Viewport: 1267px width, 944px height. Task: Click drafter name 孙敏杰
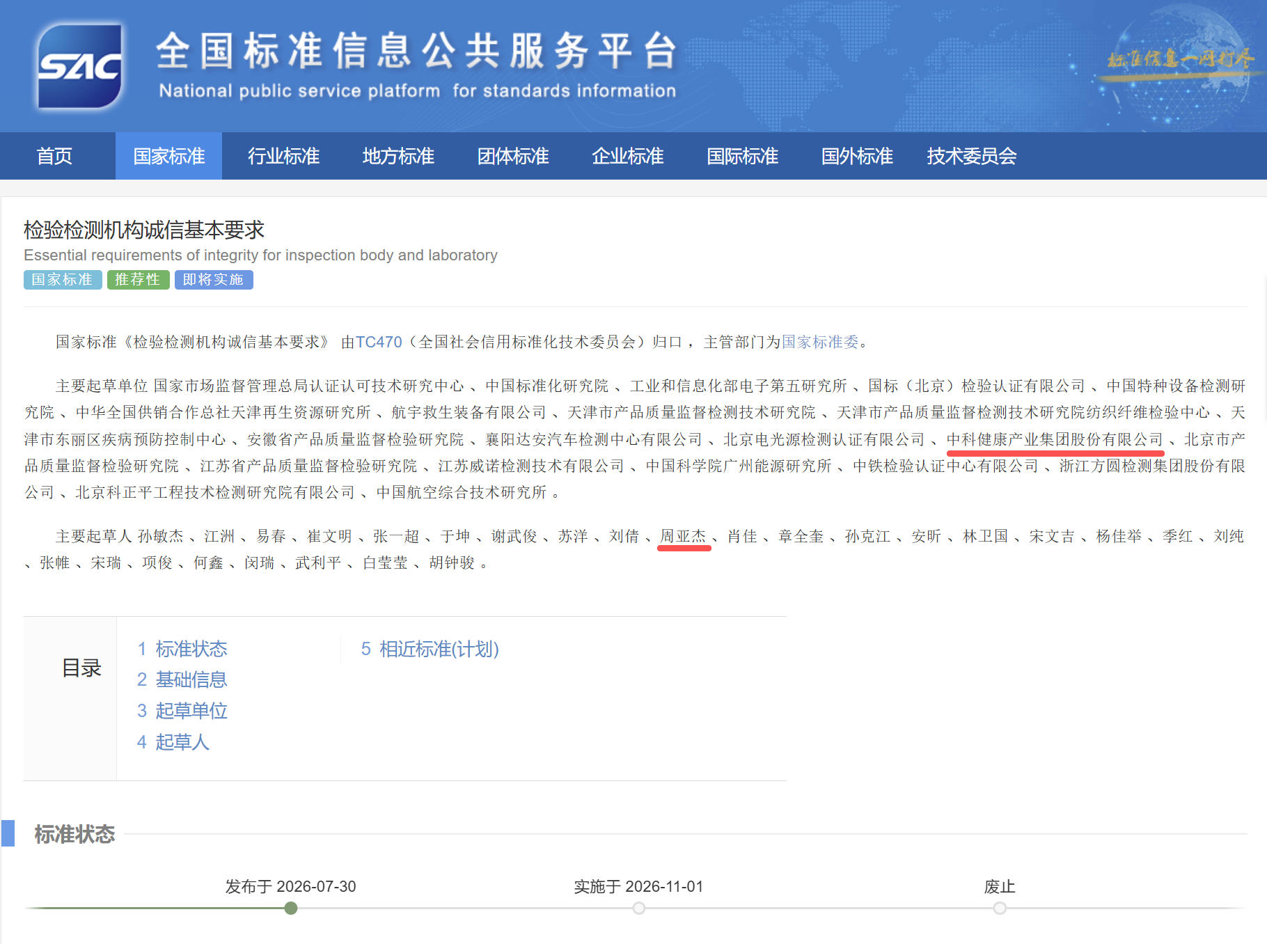160,536
